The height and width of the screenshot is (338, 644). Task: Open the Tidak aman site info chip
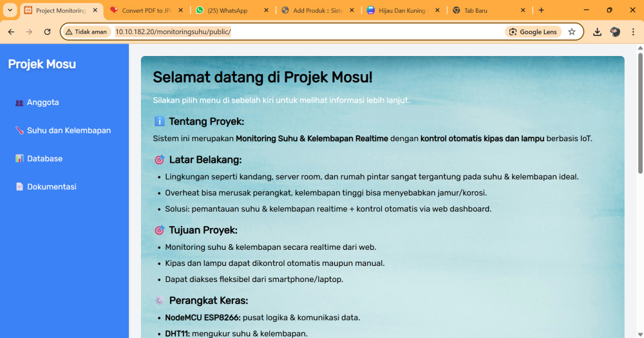pos(86,32)
